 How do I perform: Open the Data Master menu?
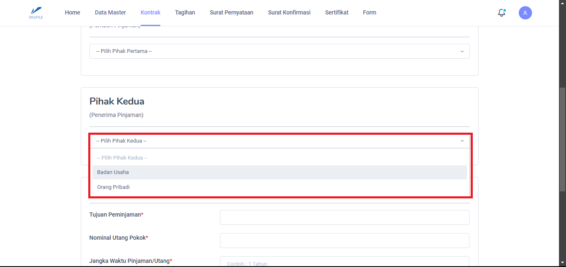110,12
